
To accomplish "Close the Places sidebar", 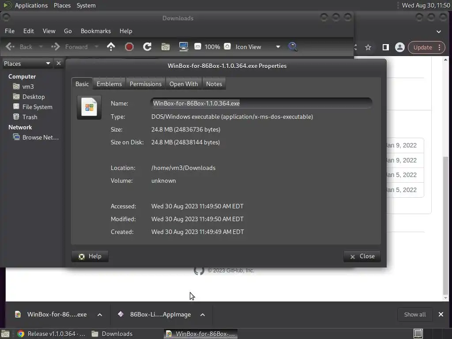I will pos(59,63).
